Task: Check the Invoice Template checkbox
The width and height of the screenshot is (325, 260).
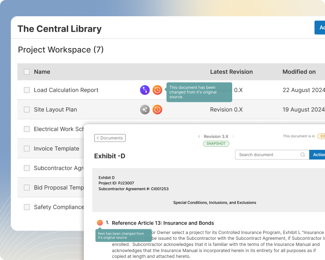Action: click(27, 148)
